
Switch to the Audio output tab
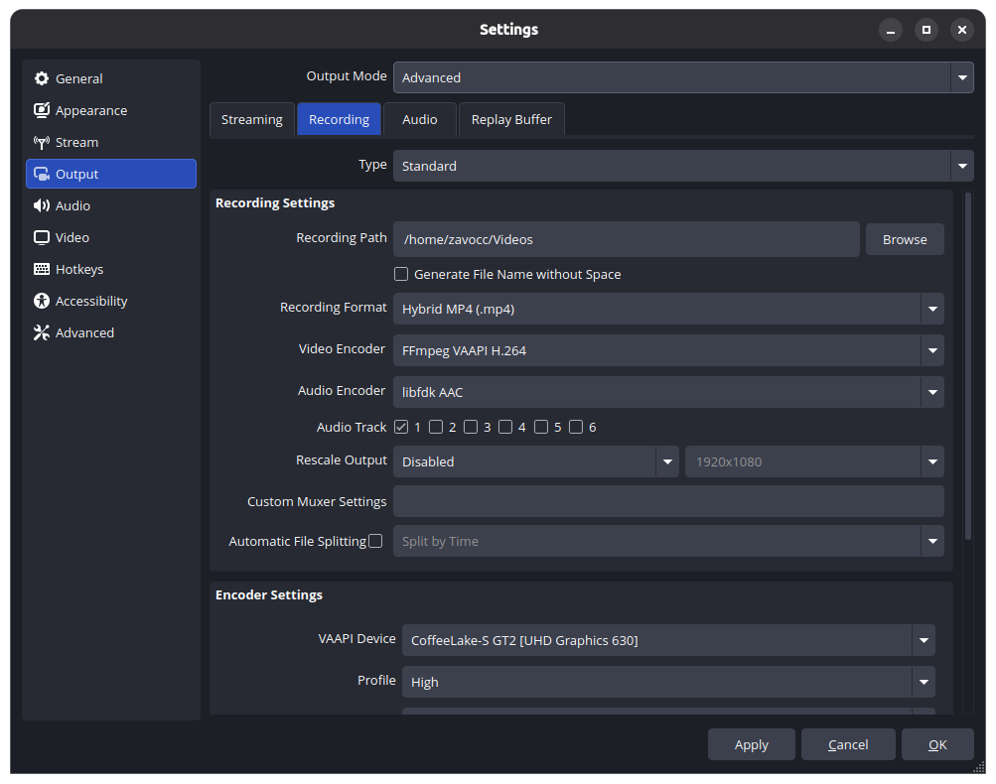click(420, 119)
